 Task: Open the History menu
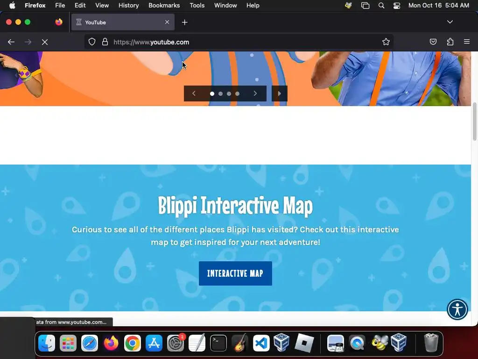[x=129, y=6]
